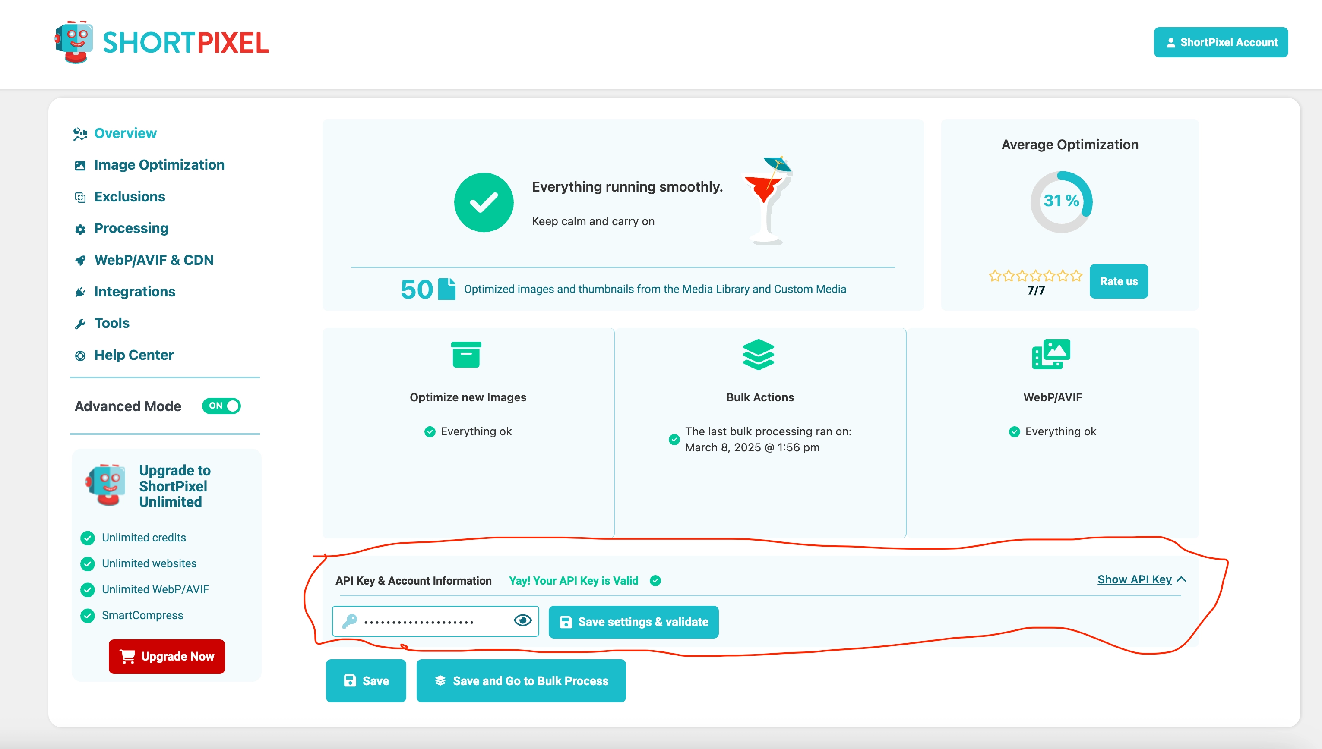Click the green checkmark status circle
Image resolution: width=1322 pixels, height=749 pixels.
pyautogui.click(x=483, y=202)
